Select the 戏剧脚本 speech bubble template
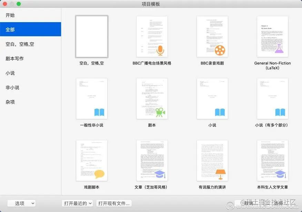The image size is (302, 212). (92, 161)
